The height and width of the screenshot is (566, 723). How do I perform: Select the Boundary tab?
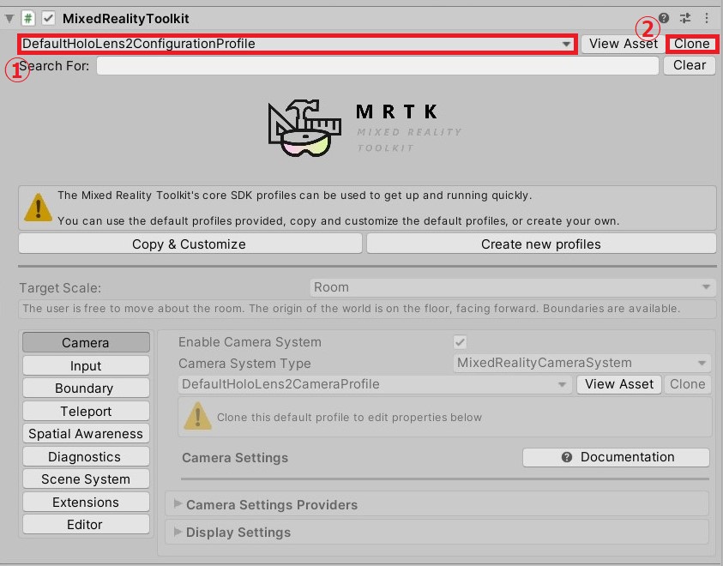pyautogui.click(x=86, y=388)
